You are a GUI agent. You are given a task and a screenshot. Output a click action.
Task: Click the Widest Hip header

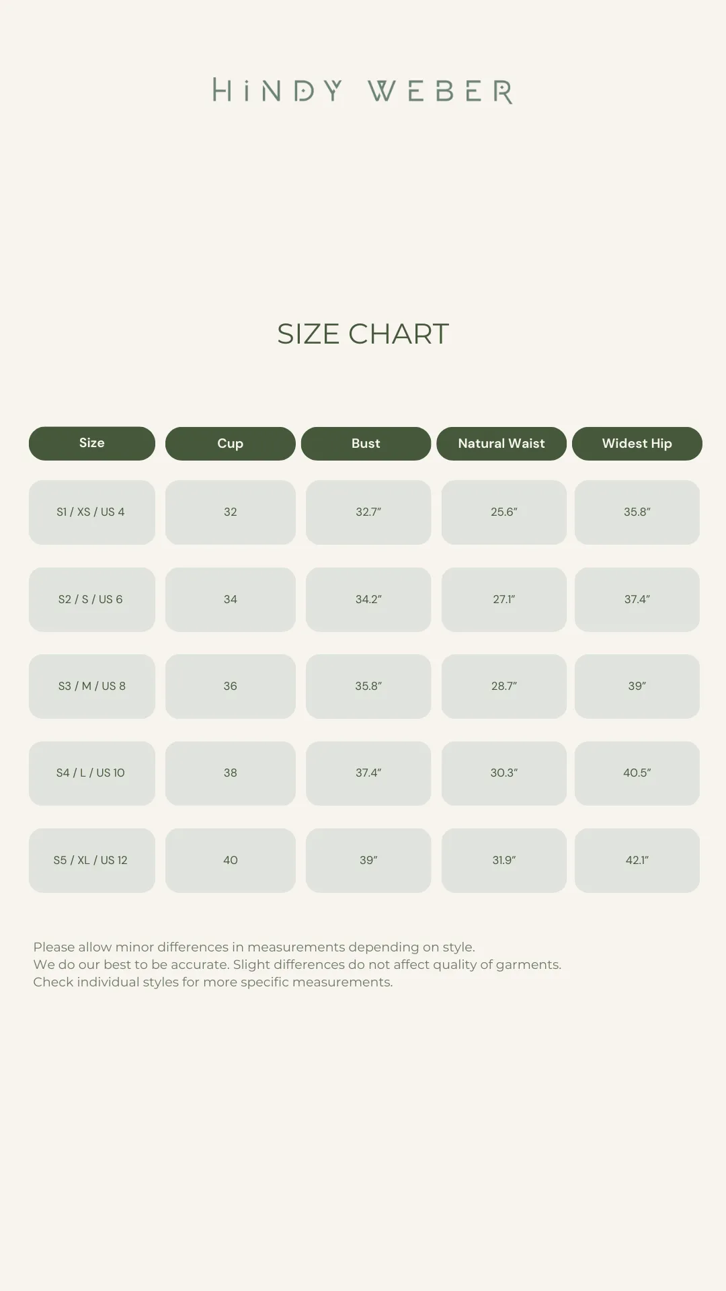(637, 444)
